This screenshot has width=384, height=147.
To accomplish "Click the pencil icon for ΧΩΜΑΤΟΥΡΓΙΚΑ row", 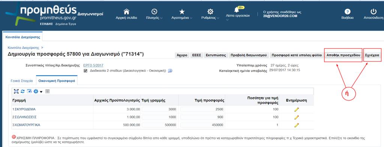I will pos(296,125).
